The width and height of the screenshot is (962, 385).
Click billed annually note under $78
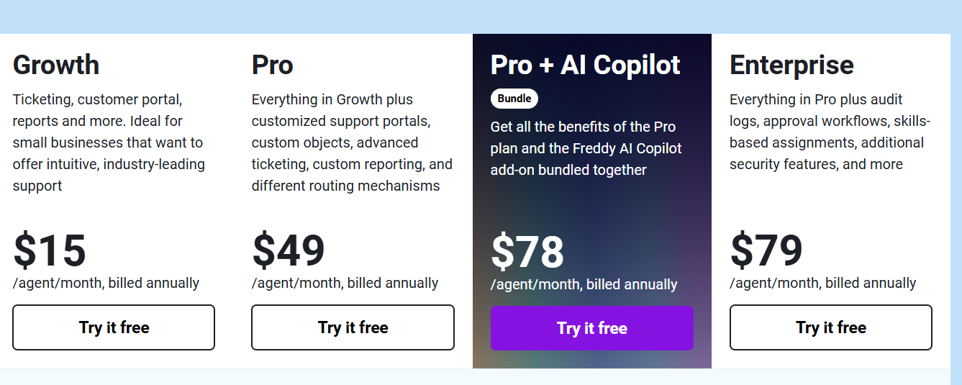pos(584,284)
